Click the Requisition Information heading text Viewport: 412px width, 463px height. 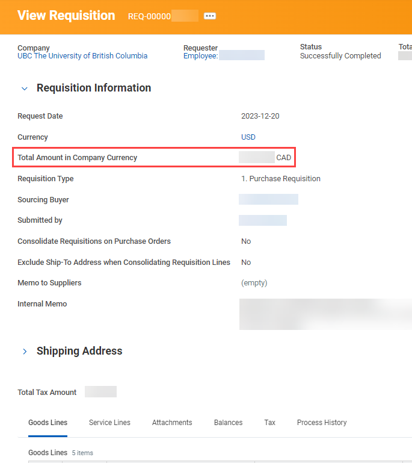[x=94, y=88]
